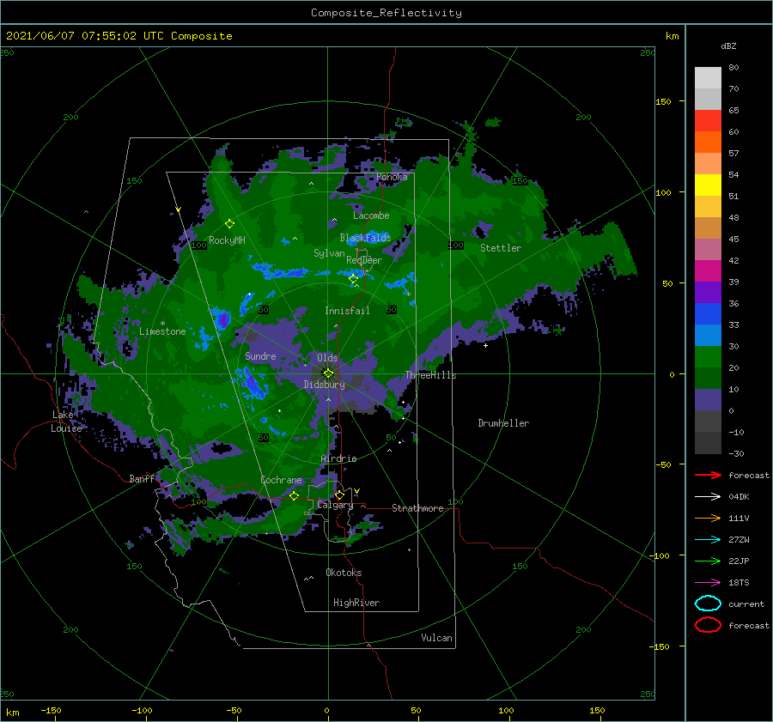Click the Lake Louise label
Image resolution: width=773 pixels, height=722 pixels.
[x=66, y=422]
